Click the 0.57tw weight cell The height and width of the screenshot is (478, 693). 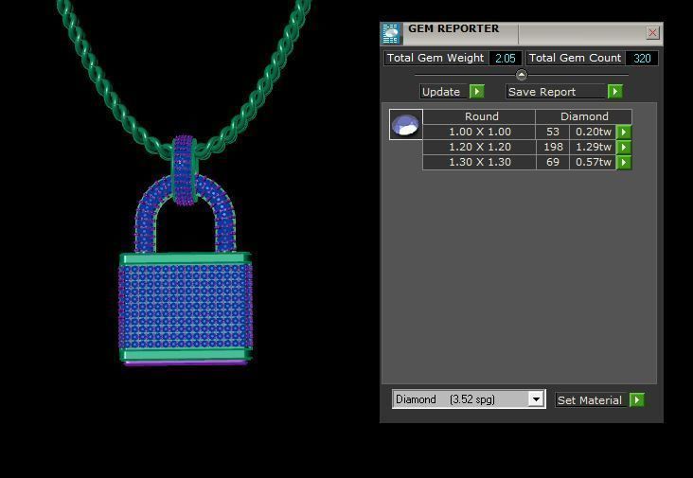[x=593, y=162]
